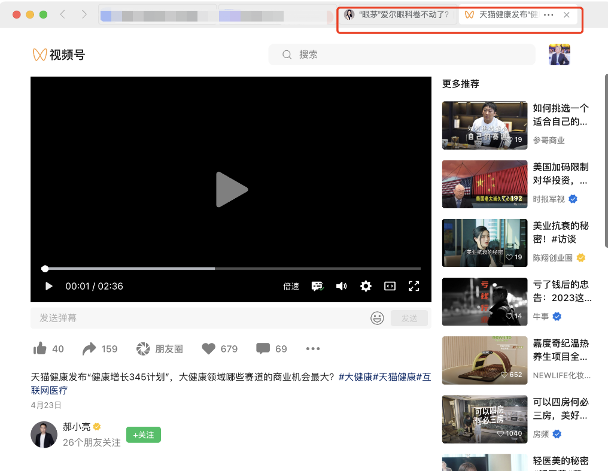Open 郝小亮 author name link

click(x=77, y=427)
